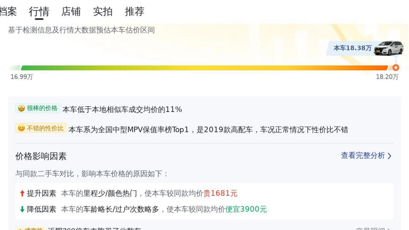Open the 查看完整分析 link
The height and width of the screenshot is (230, 409).
click(363, 156)
